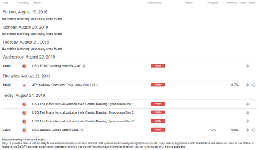Toggle alert bell for Durable Goods Orders
Screen dimensions: 260x150
[247, 130]
